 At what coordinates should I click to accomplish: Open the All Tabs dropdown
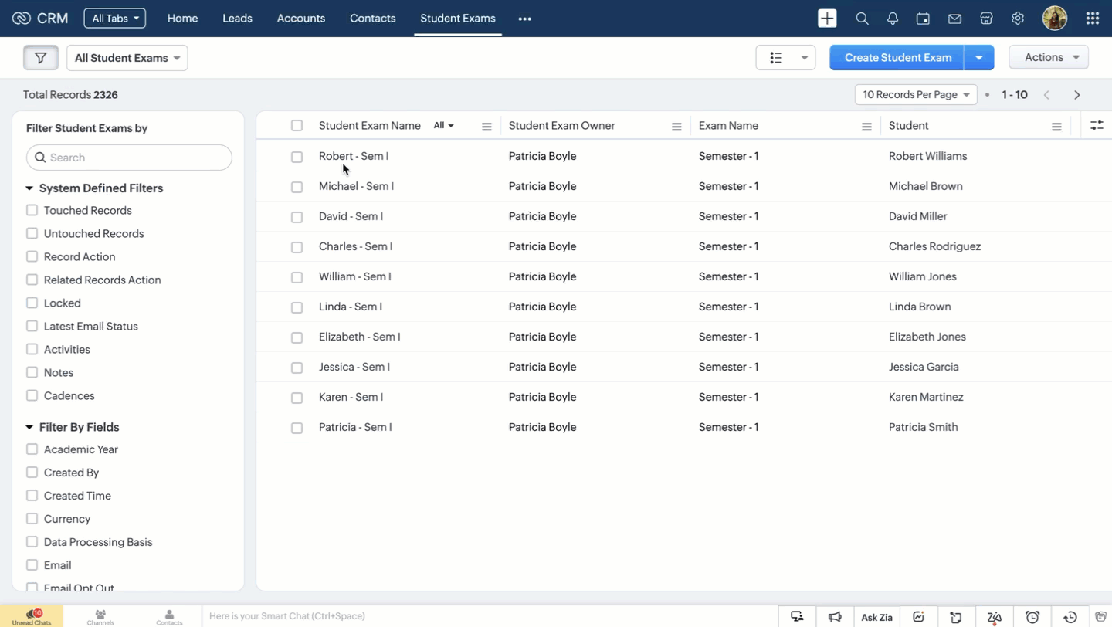[114, 19]
